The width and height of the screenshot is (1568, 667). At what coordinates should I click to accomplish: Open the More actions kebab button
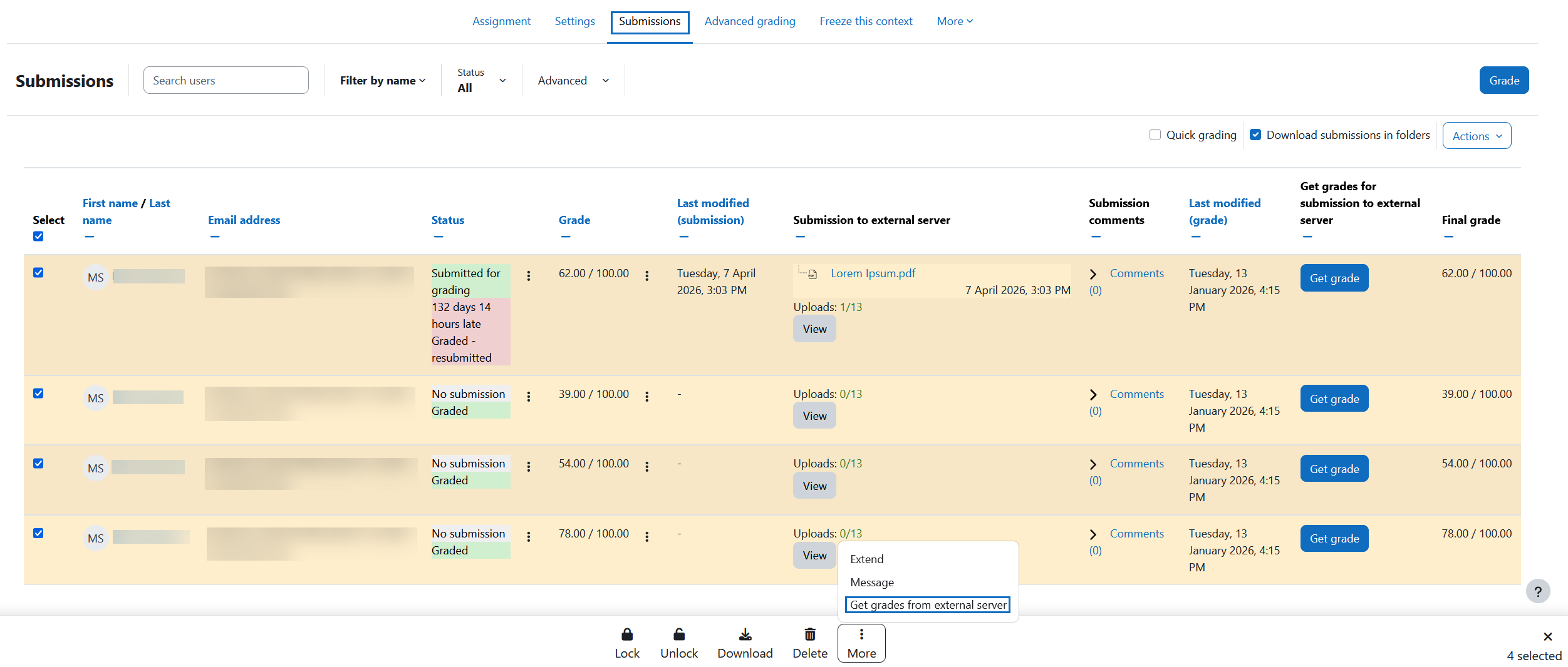[x=861, y=643]
